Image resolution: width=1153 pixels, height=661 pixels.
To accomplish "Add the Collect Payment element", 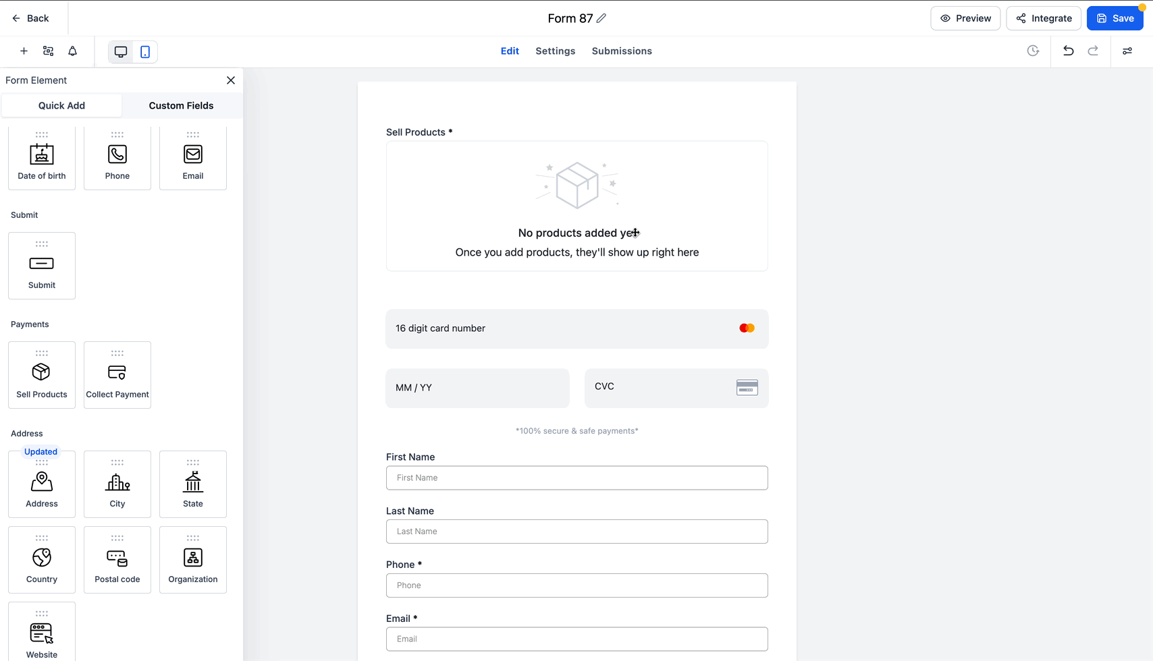I will [117, 375].
